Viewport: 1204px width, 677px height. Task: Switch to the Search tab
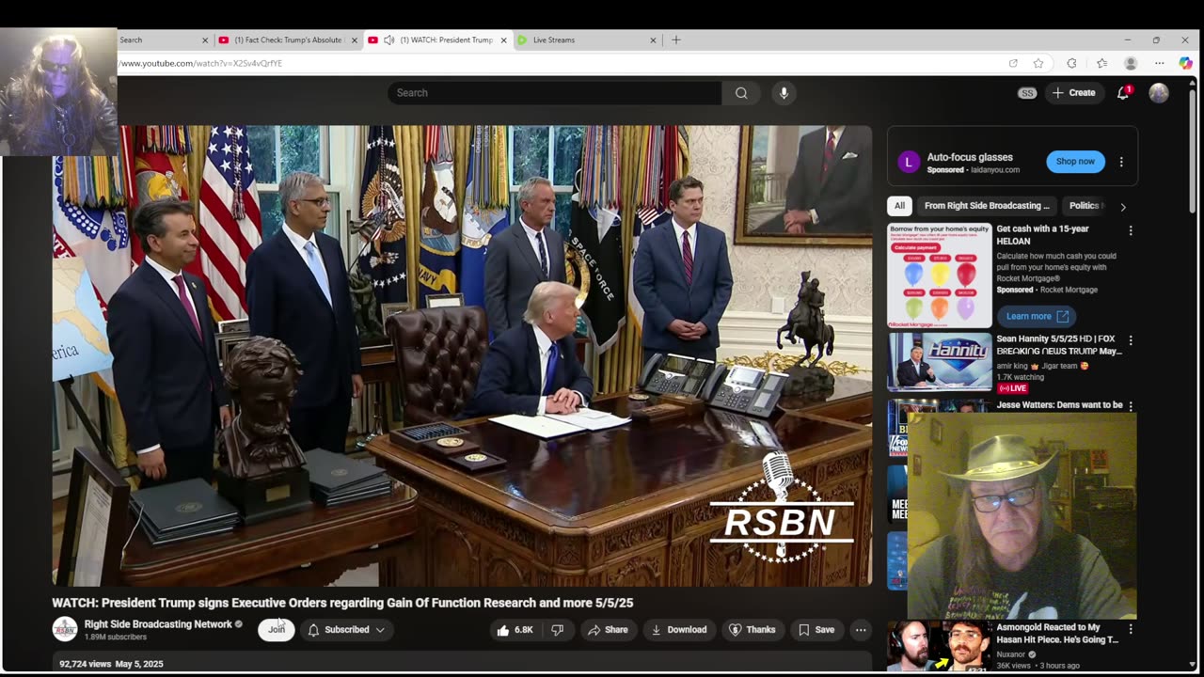(156, 40)
